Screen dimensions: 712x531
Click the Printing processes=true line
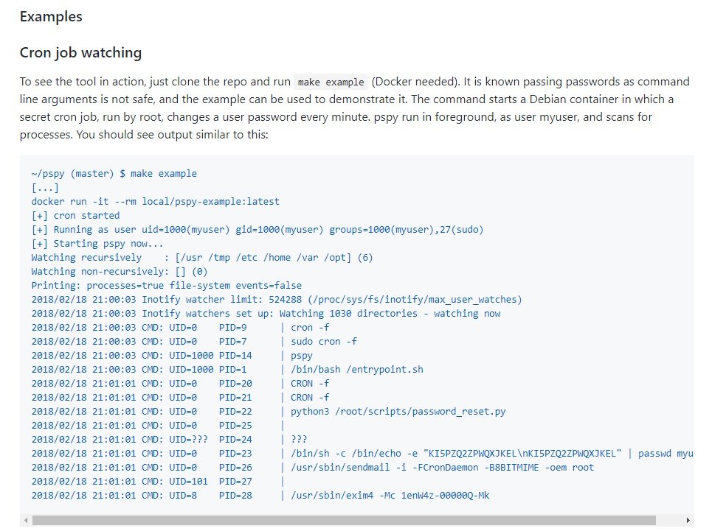tap(166, 286)
